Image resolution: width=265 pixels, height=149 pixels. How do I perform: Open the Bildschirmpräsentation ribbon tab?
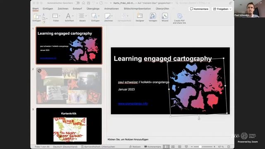[137, 9]
